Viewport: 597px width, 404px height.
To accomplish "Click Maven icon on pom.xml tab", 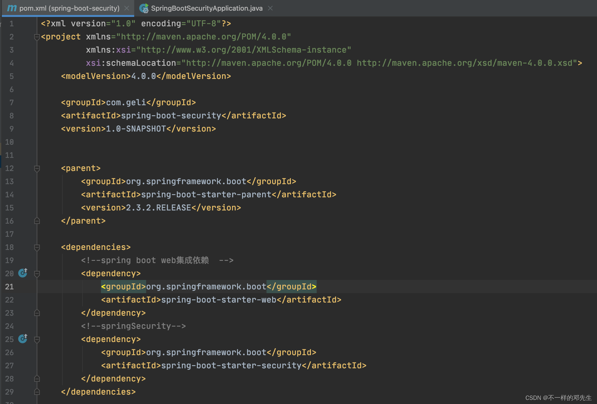I will [12, 8].
